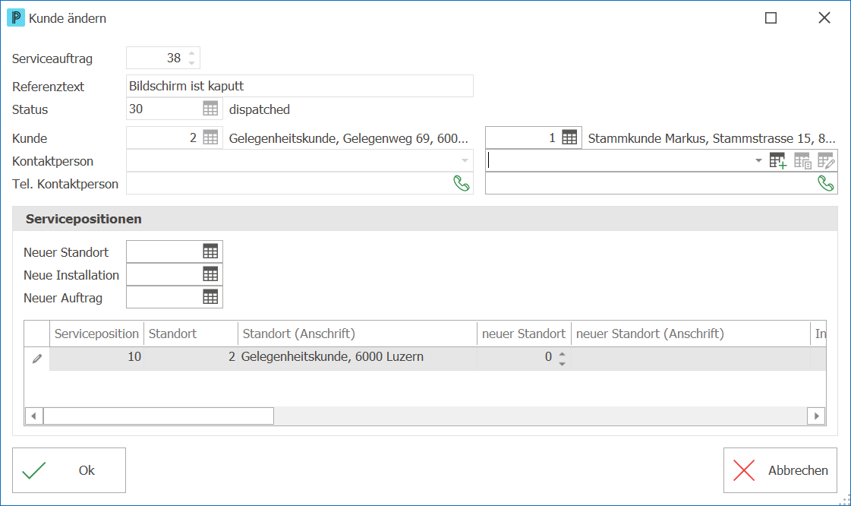Screen dimensions: 851x506
Task: Open the Neuer Auftrag lookup icon
Action: click(x=210, y=297)
